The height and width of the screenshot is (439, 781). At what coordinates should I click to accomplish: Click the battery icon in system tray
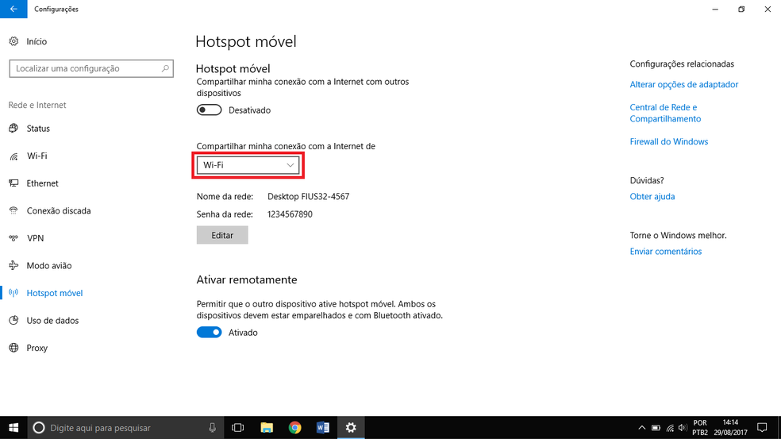(x=656, y=428)
